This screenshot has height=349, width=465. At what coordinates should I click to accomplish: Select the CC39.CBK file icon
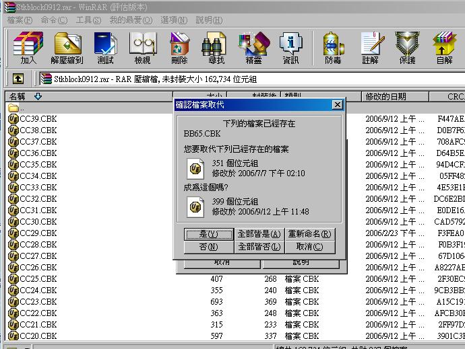13,119
